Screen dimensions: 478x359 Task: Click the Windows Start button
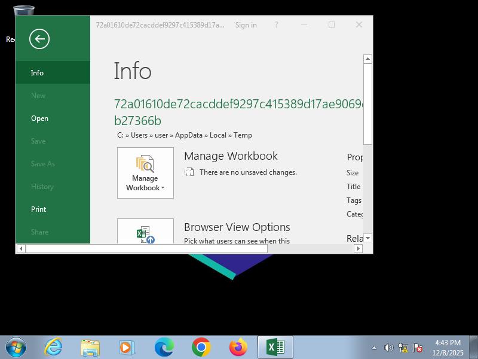click(16, 347)
